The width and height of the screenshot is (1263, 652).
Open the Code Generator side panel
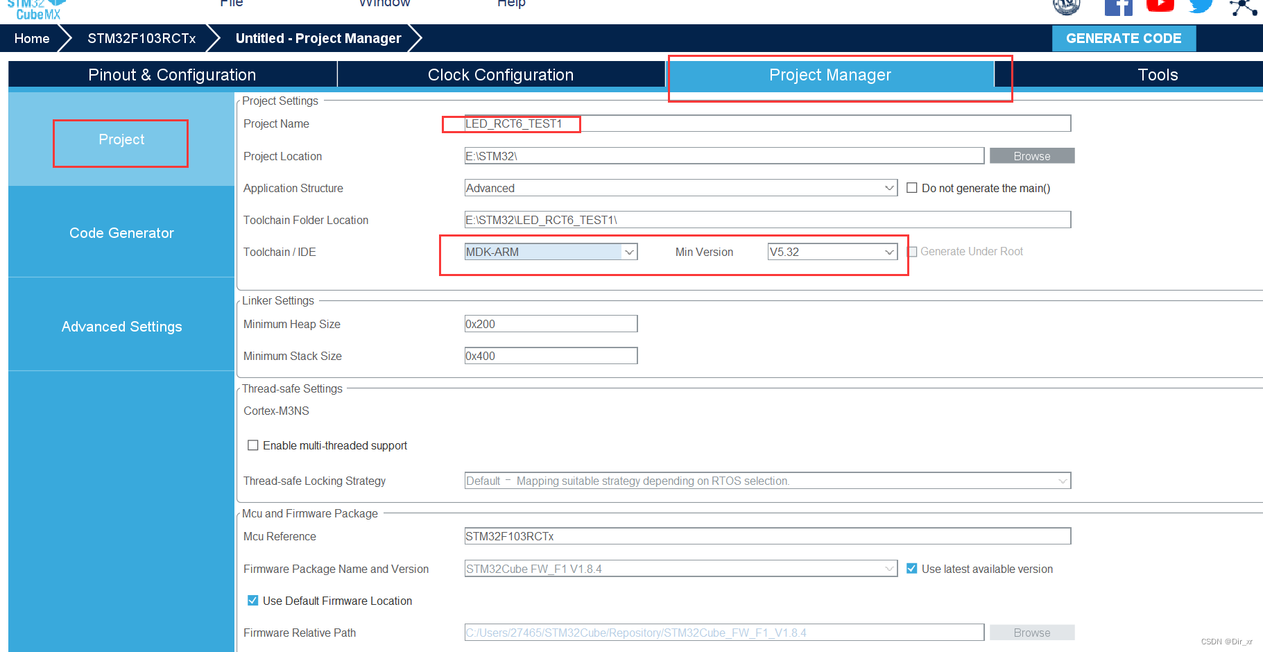pyautogui.click(x=121, y=233)
